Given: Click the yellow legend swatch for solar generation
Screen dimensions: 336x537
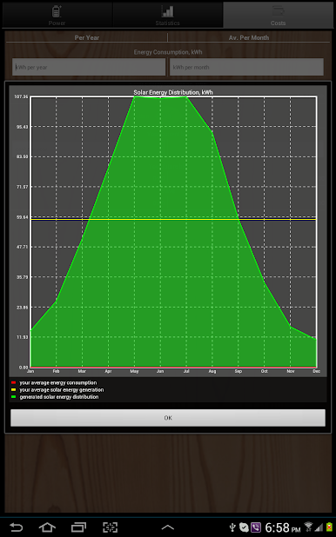Looking at the screenshot, I should click(13, 390).
